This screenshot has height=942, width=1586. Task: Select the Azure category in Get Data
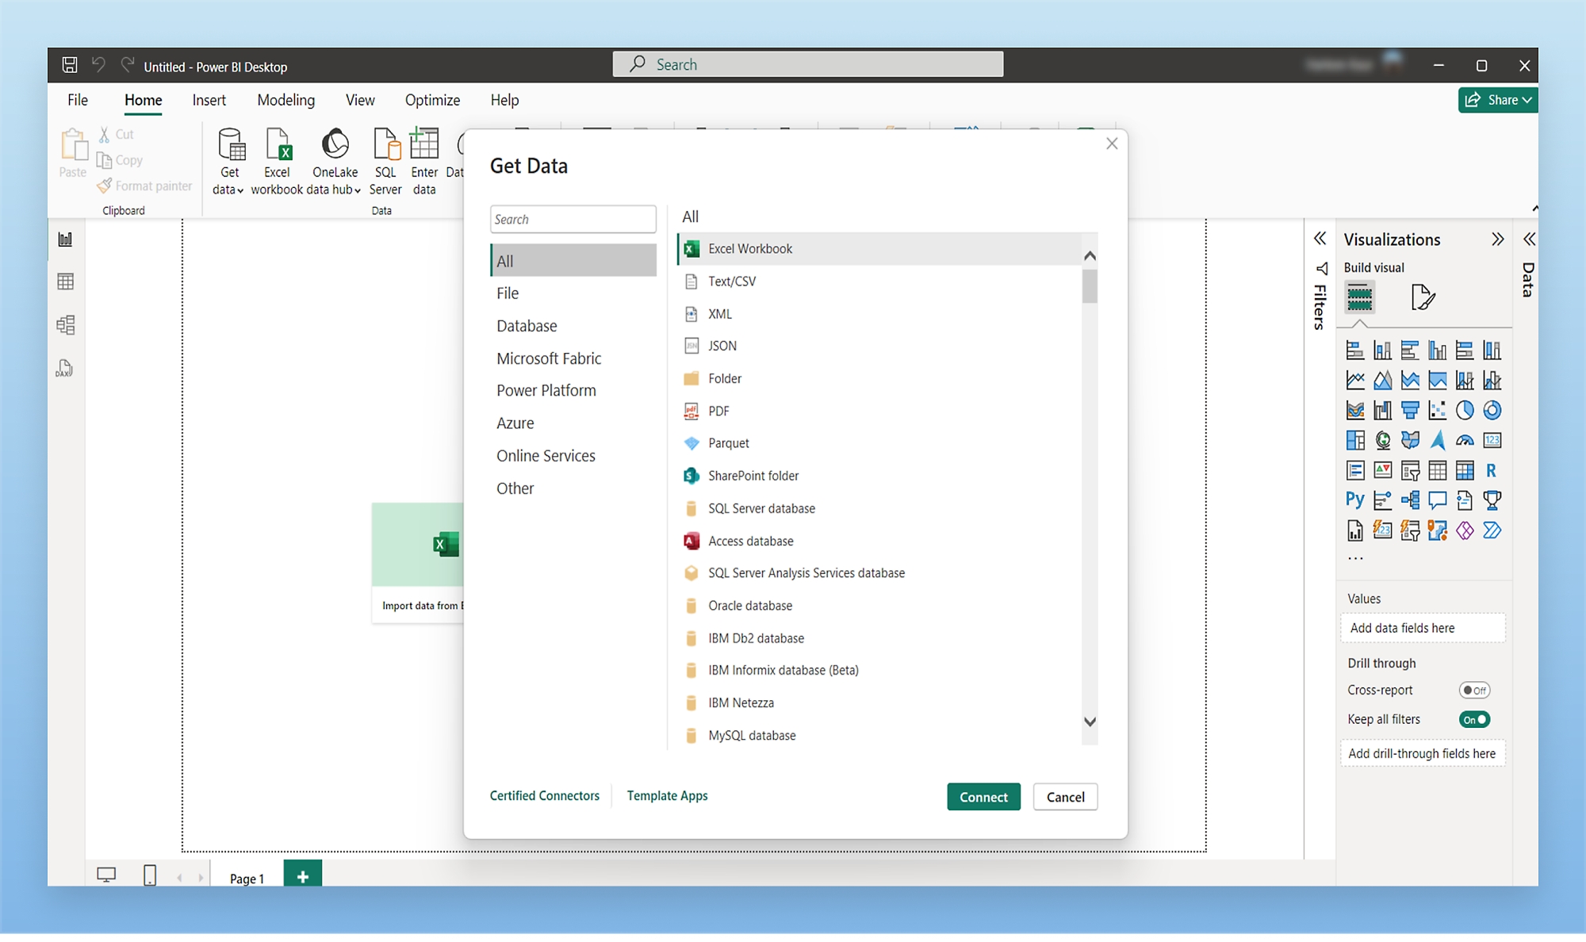[515, 423]
